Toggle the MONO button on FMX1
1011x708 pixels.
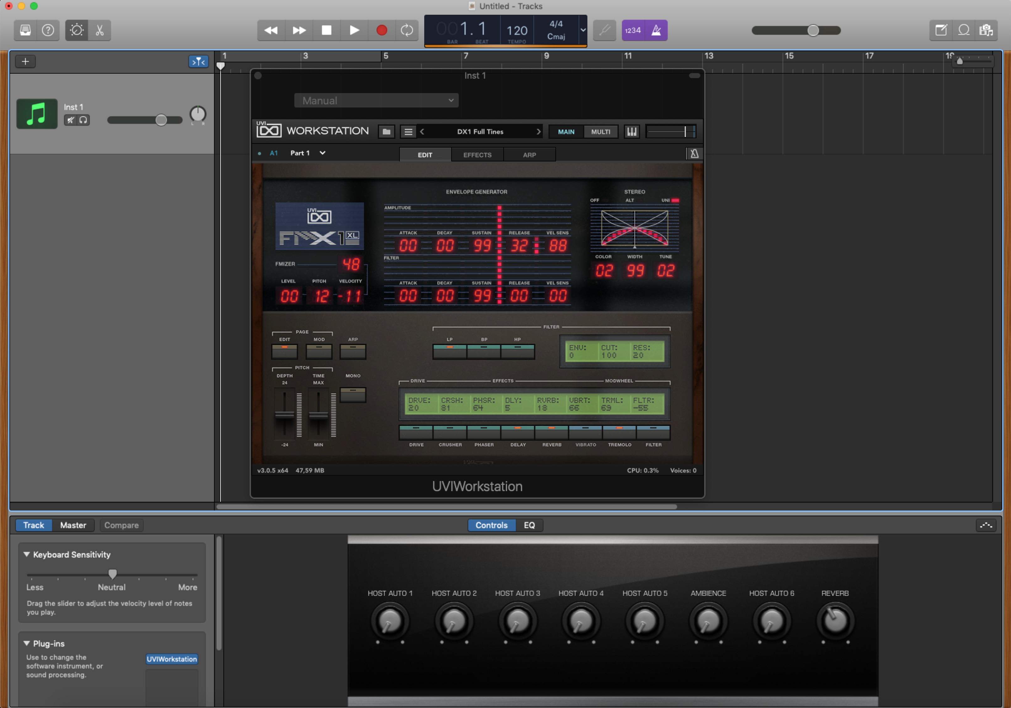pos(353,395)
